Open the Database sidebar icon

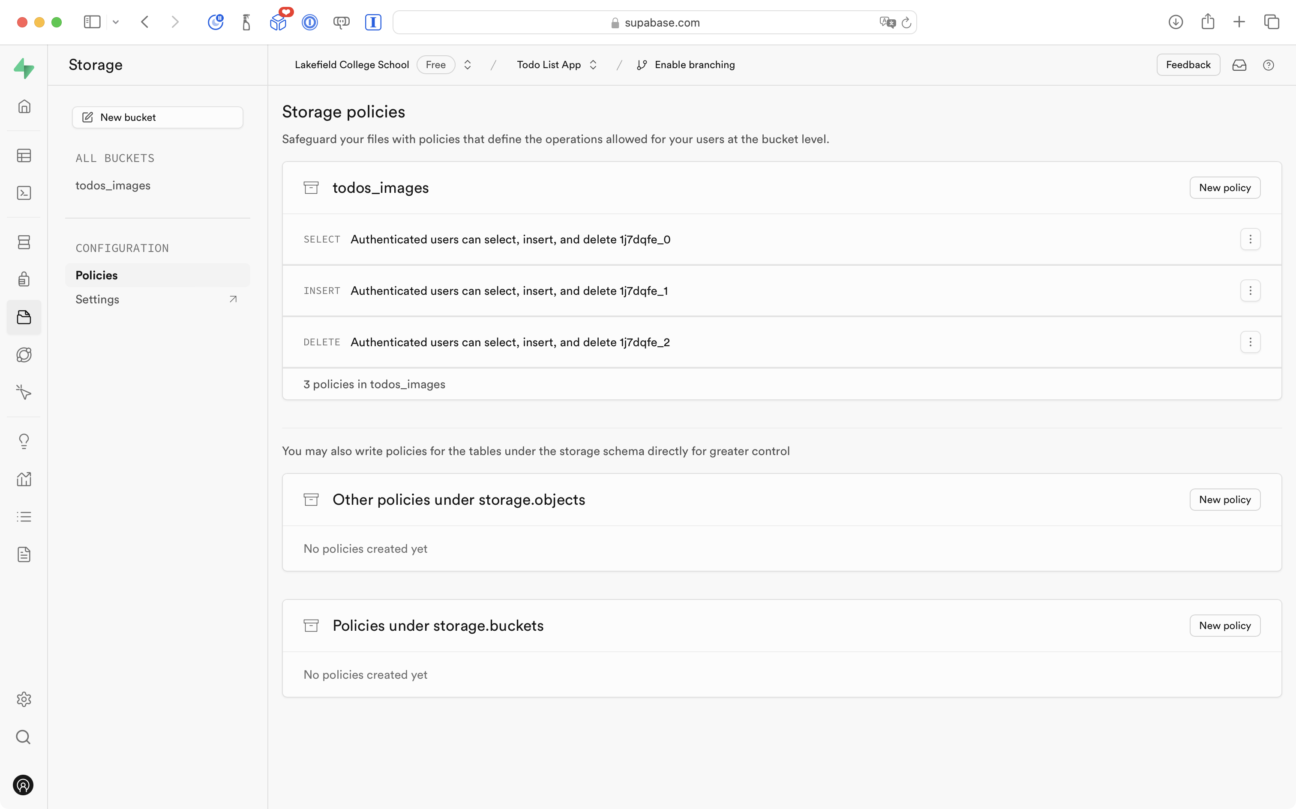[x=24, y=243]
